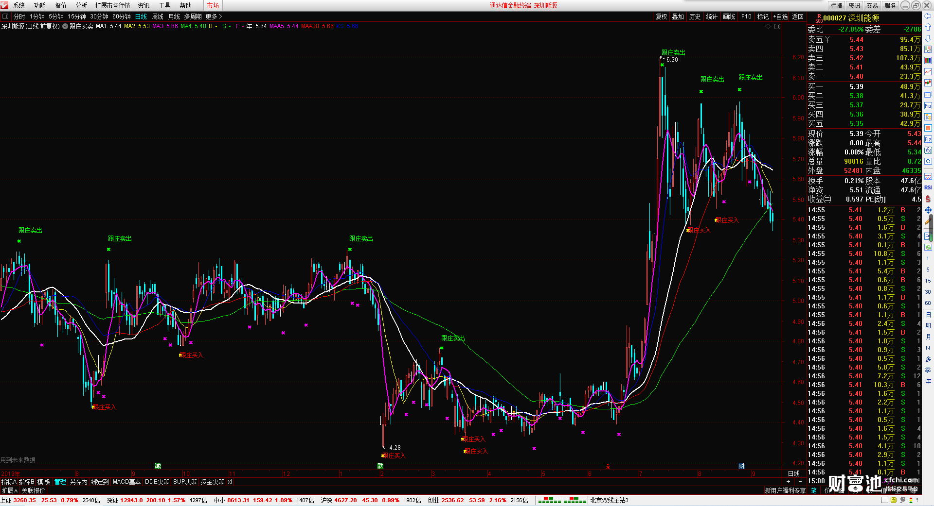Select the 日线 daily chart period
Viewport: 934px width, 506px height.
(141, 17)
